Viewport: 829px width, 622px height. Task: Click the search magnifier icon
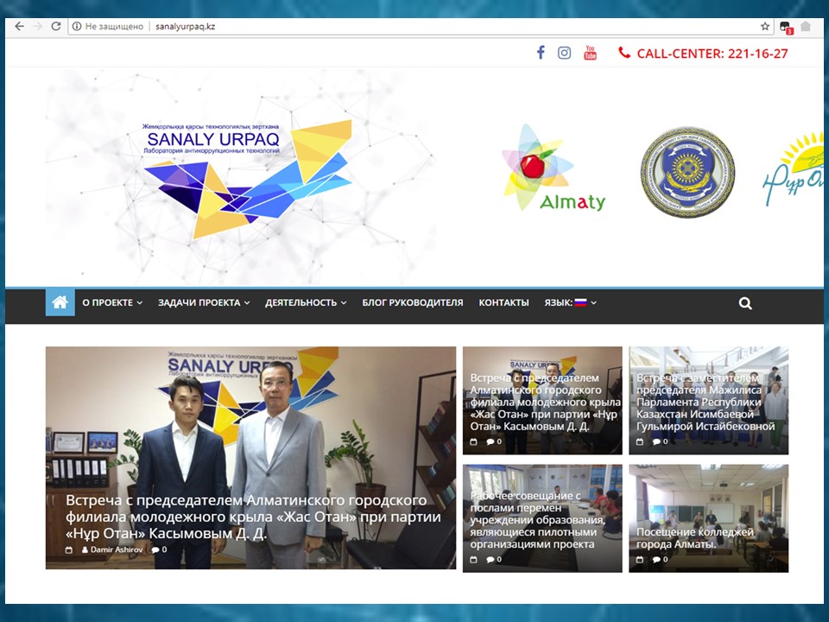745,303
